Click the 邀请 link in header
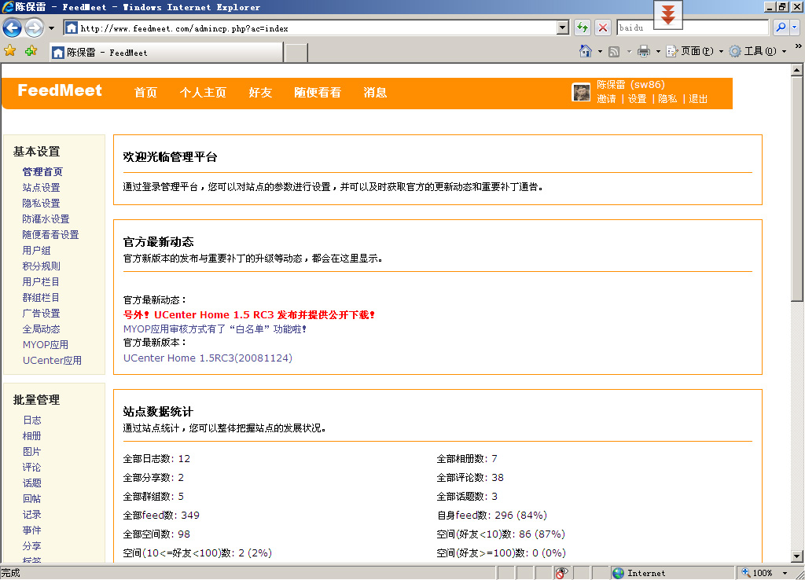The image size is (805, 580). tap(606, 99)
